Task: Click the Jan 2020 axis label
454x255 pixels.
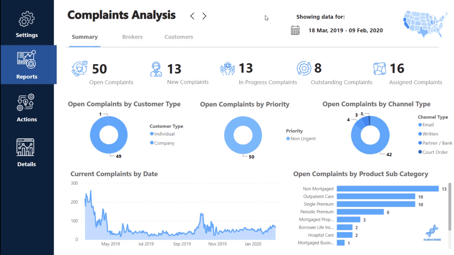Action: [253, 244]
